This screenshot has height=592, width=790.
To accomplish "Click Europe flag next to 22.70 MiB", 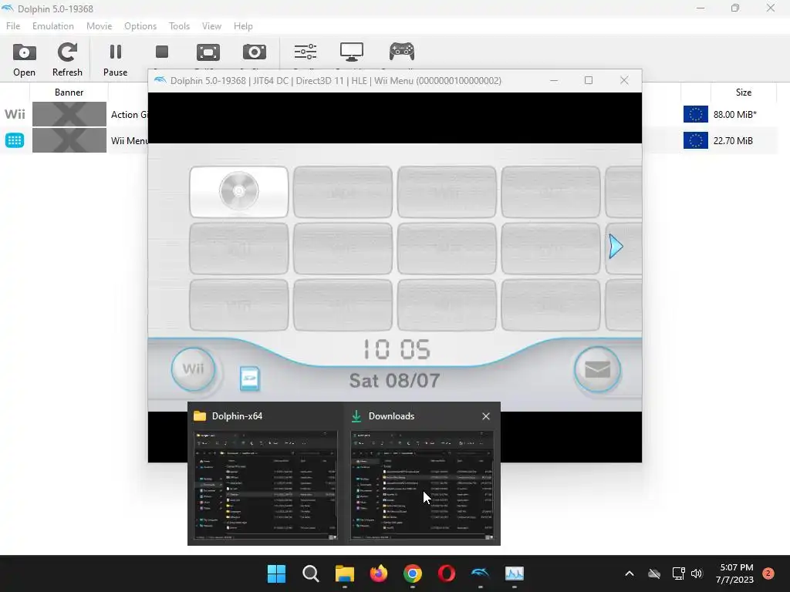I will coord(695,140).
